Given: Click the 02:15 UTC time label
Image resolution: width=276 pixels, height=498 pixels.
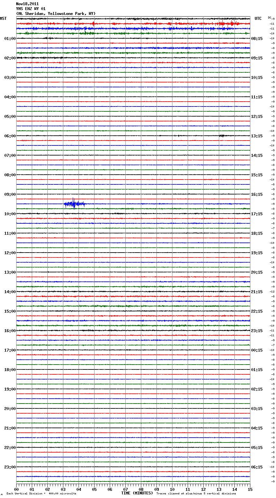Looking at the screenshot, I should [x=257, y=389].
